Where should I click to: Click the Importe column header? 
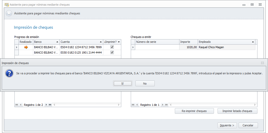(x=189, y=42)
